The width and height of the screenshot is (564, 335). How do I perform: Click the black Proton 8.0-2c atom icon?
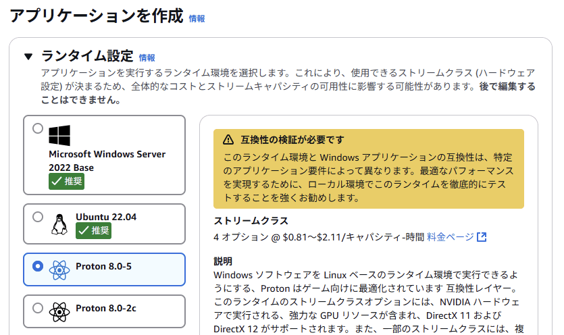59,311
